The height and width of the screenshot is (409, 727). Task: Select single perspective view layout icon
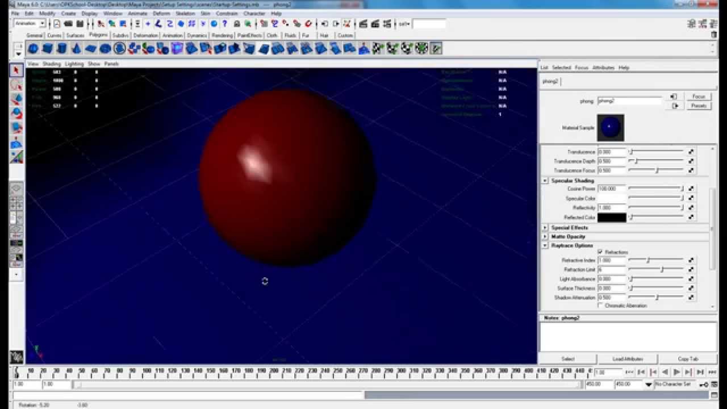(16, 189)
